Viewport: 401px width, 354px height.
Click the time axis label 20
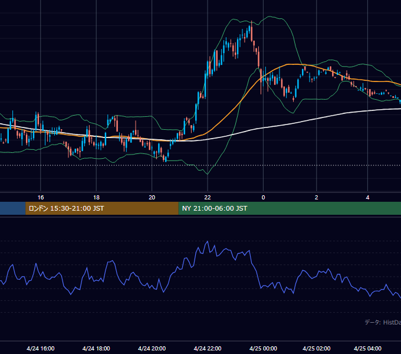[152, 198]
